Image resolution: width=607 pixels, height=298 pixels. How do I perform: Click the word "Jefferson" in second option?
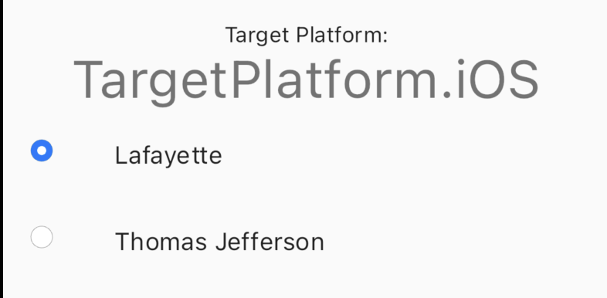coord(270,242)
